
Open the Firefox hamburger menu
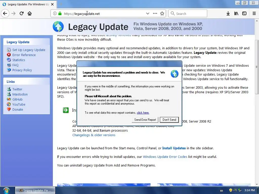254,14
